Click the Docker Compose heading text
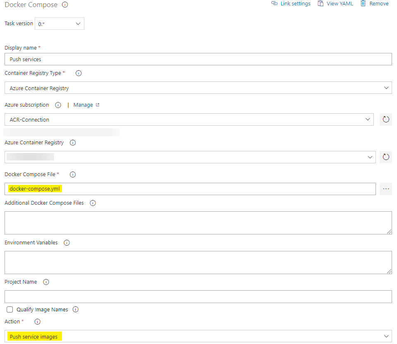 click(31, 5)
